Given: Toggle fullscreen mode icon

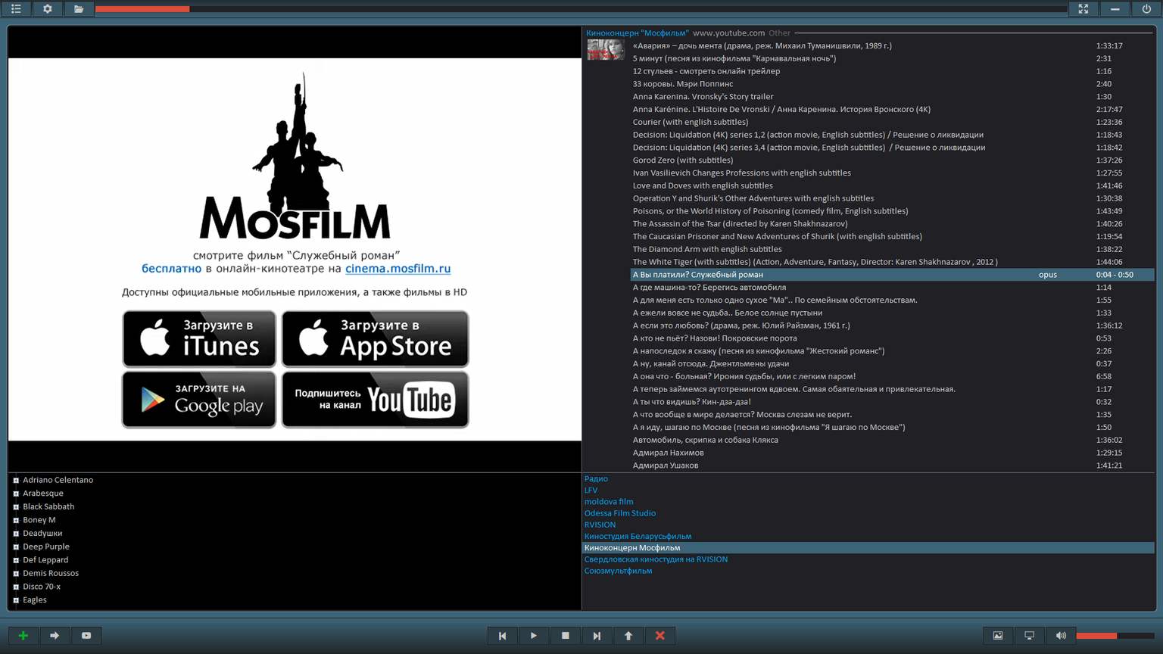Looking at the screenshot, I should [1083, 9].
